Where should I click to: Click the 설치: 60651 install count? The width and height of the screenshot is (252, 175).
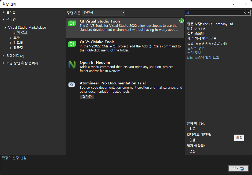[x=196, y=33]
